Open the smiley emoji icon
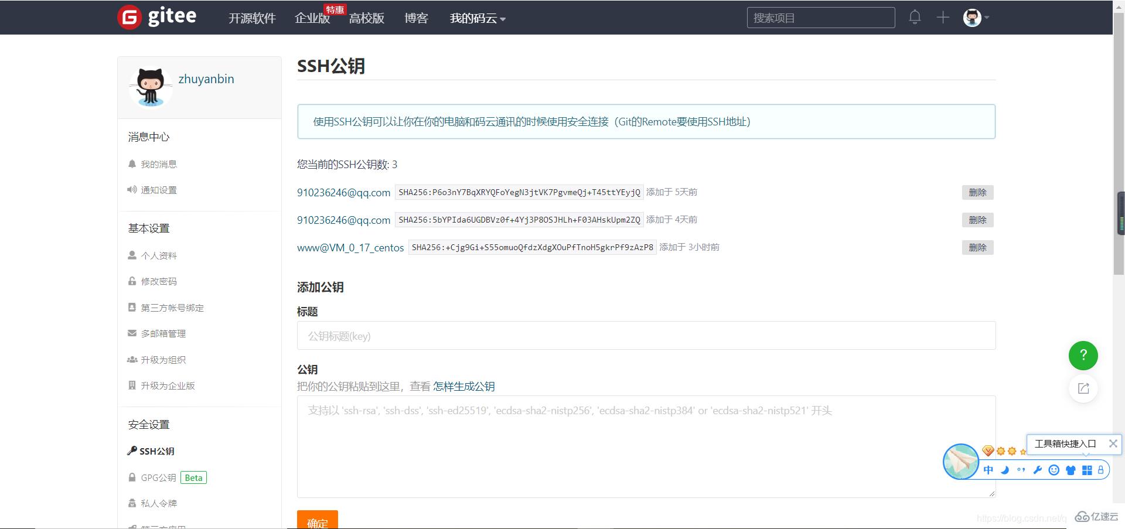This screenshot has height=529, width=1125. coord(1054,470)
